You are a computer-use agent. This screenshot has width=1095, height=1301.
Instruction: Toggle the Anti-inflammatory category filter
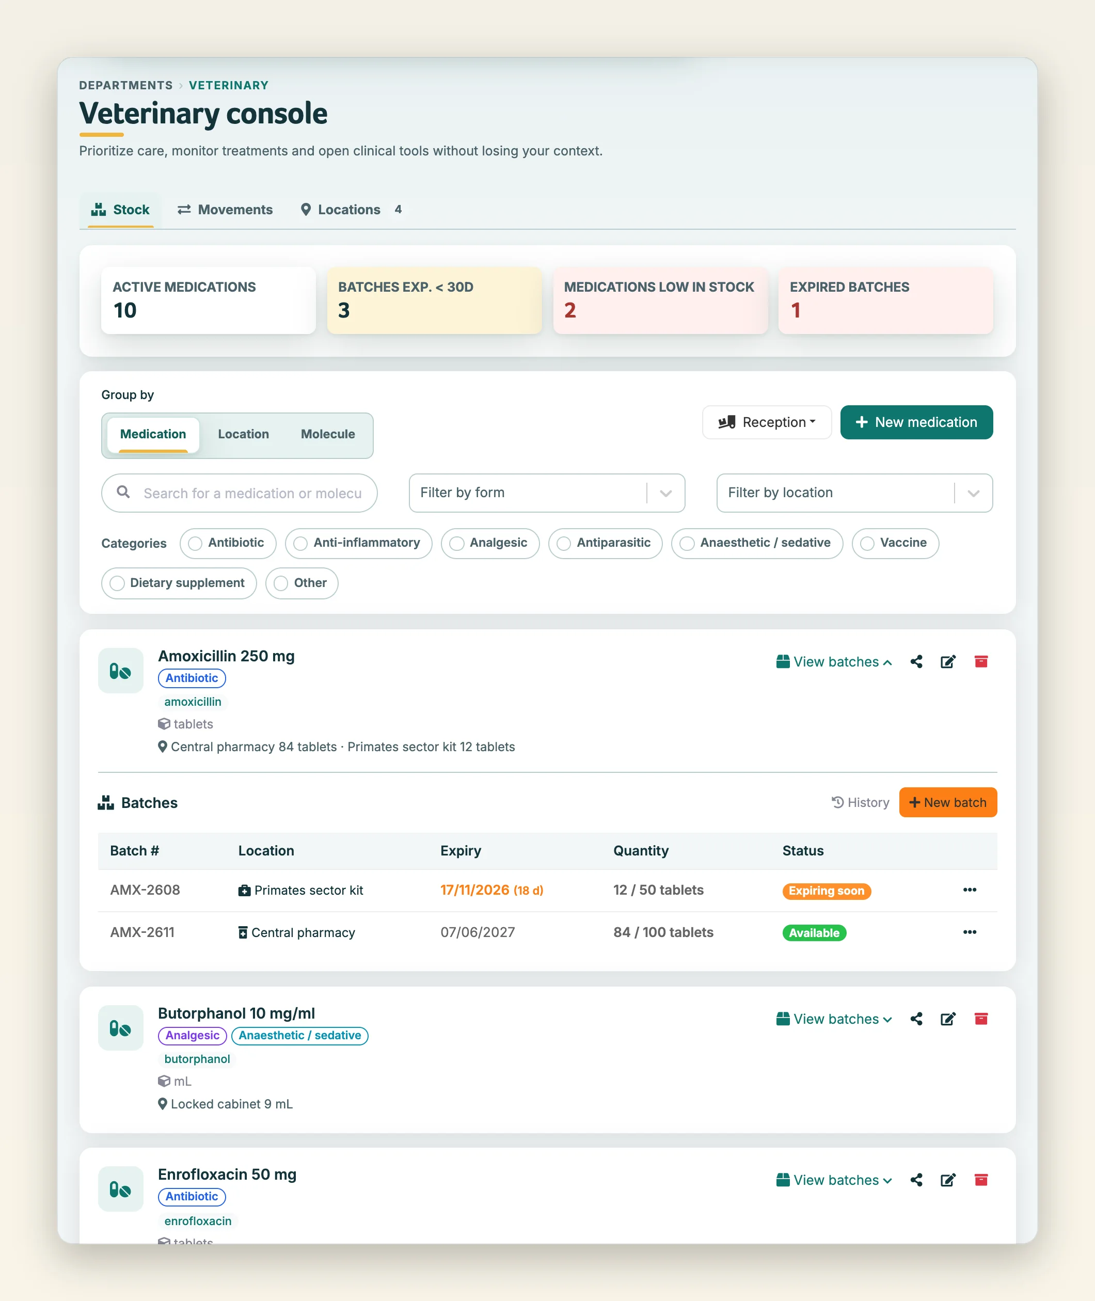(x=358, y=543)
